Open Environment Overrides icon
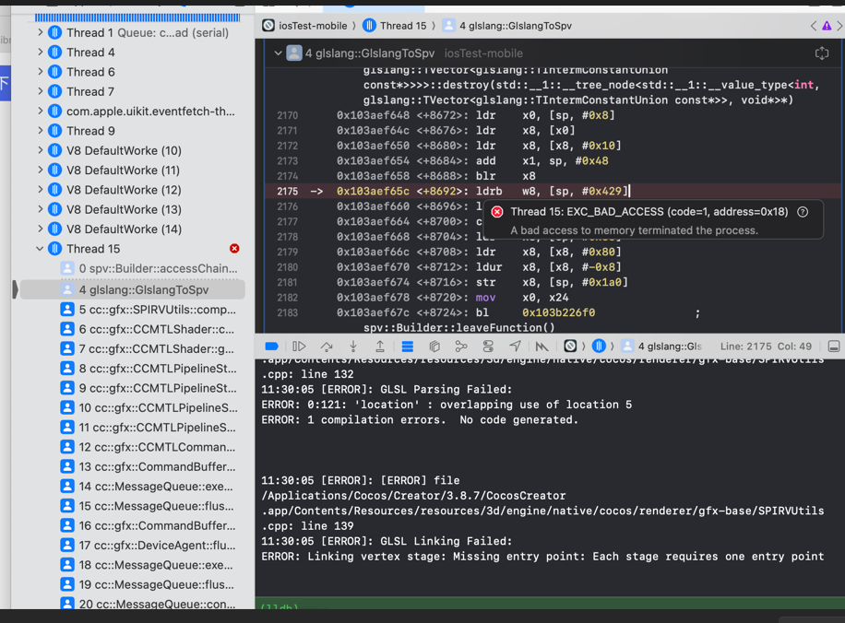The width and height of the screenshot is (845, 623). coord(488,347)
